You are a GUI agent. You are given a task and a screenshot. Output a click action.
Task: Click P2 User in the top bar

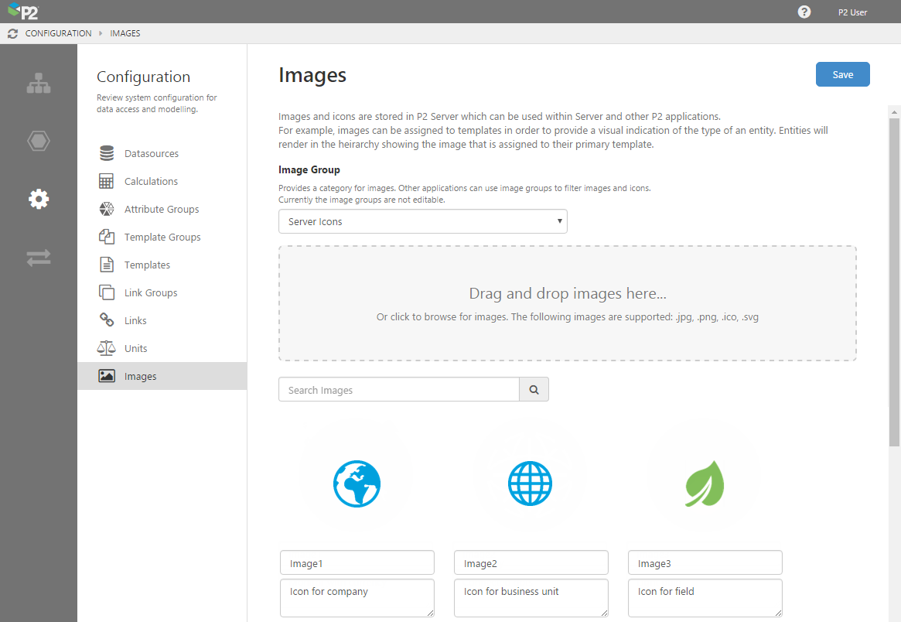point(852,12)
